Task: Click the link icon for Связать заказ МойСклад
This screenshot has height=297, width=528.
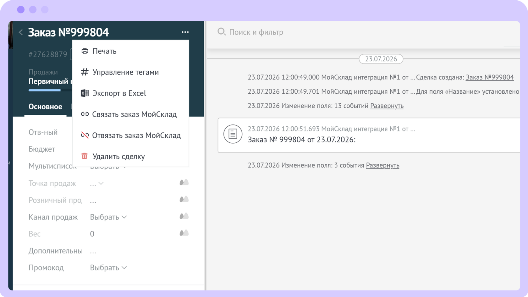Action: click(85, 114)
